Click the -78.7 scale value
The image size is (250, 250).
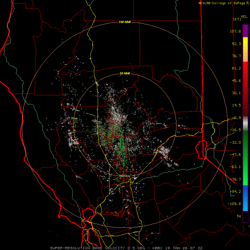(x=235, y=179)
